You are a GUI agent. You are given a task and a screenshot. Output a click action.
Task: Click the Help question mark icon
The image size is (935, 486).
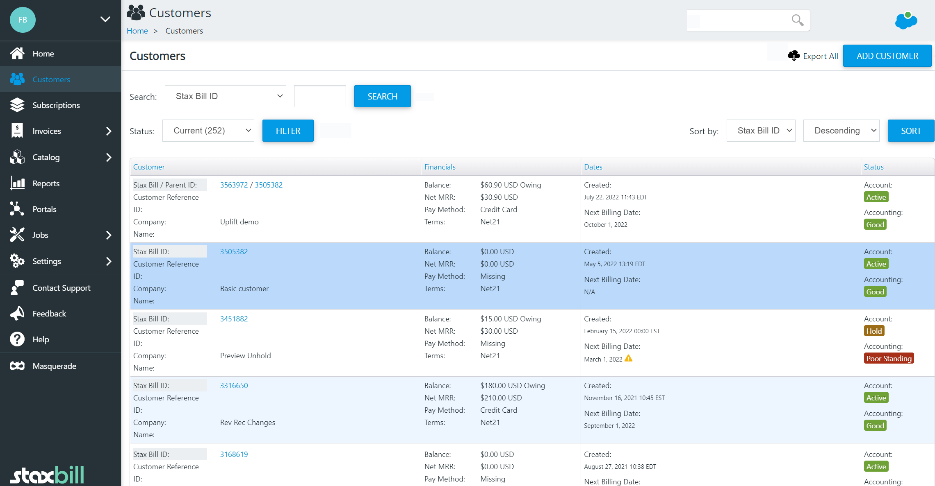(x=17, y=339)
